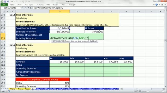Select row 283 header

3,62
